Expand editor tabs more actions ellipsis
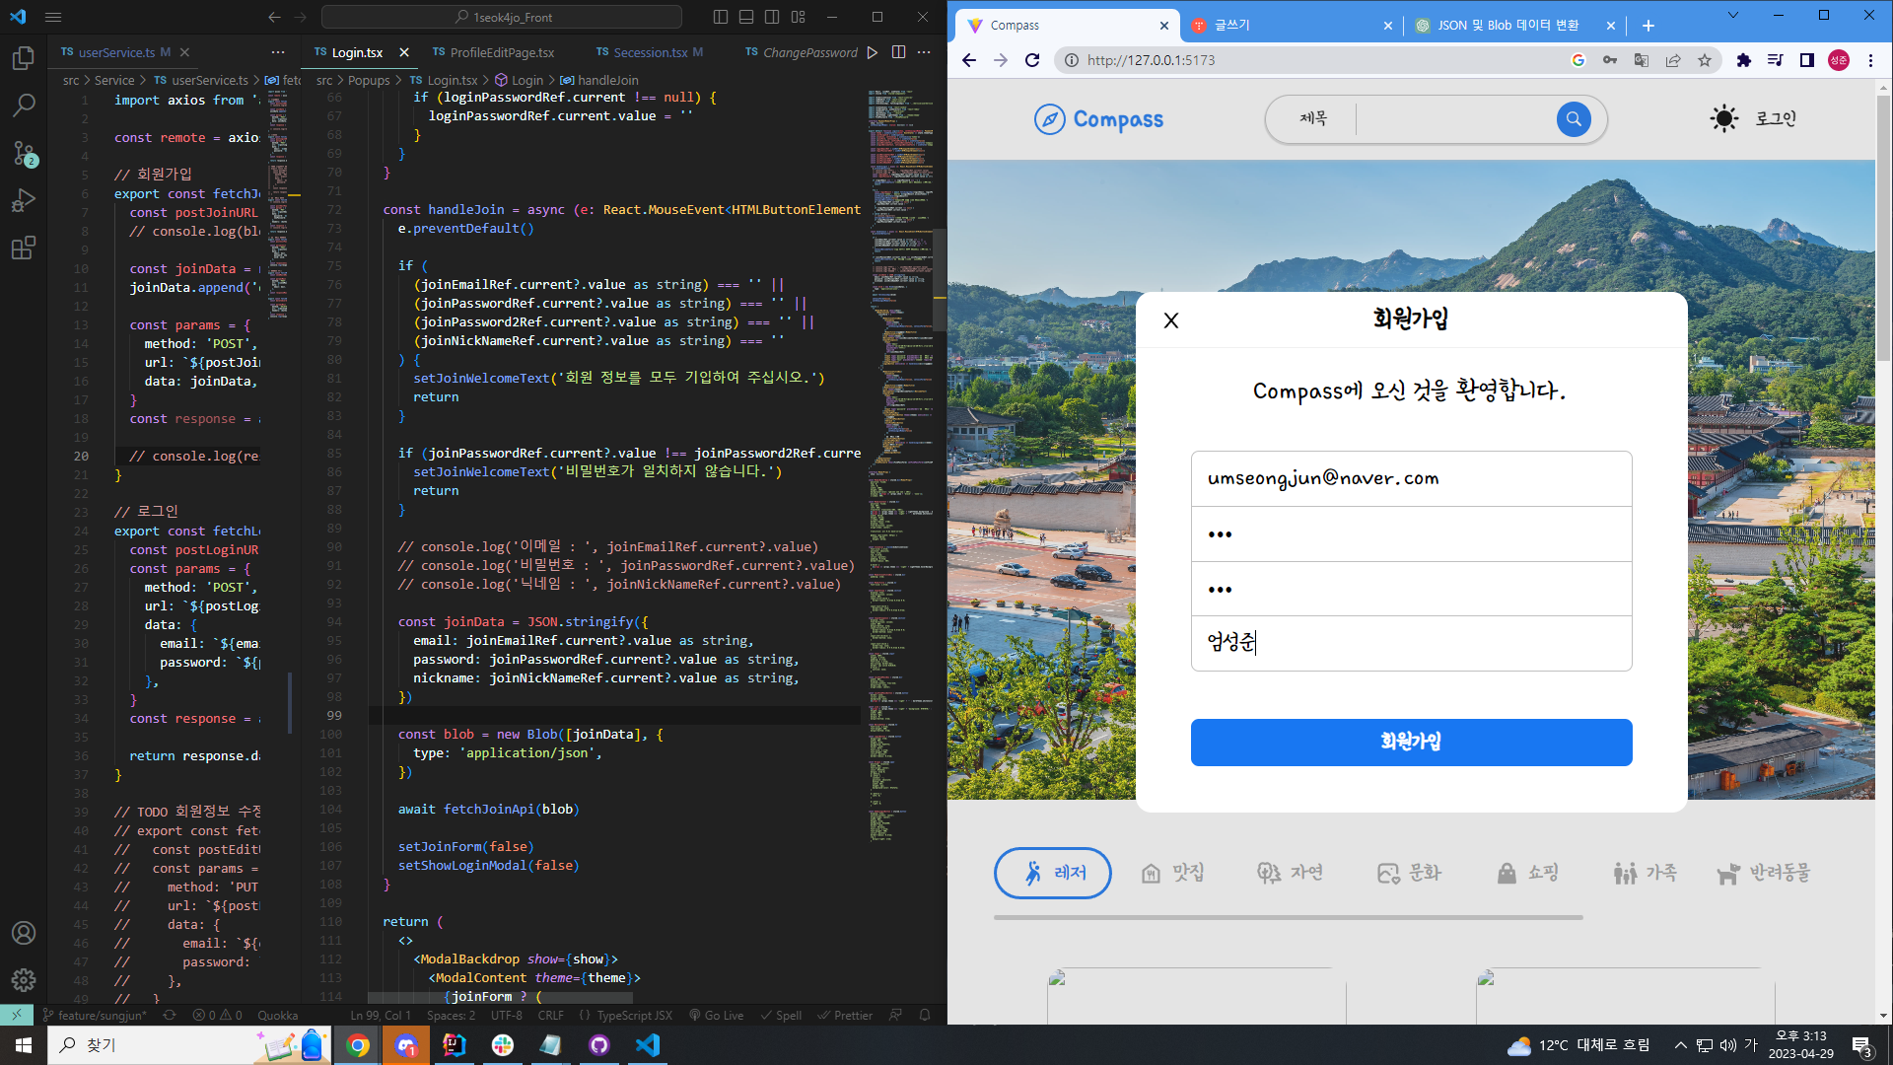The width and height of the screenshot is (1893, 1065). coord(923,52)
